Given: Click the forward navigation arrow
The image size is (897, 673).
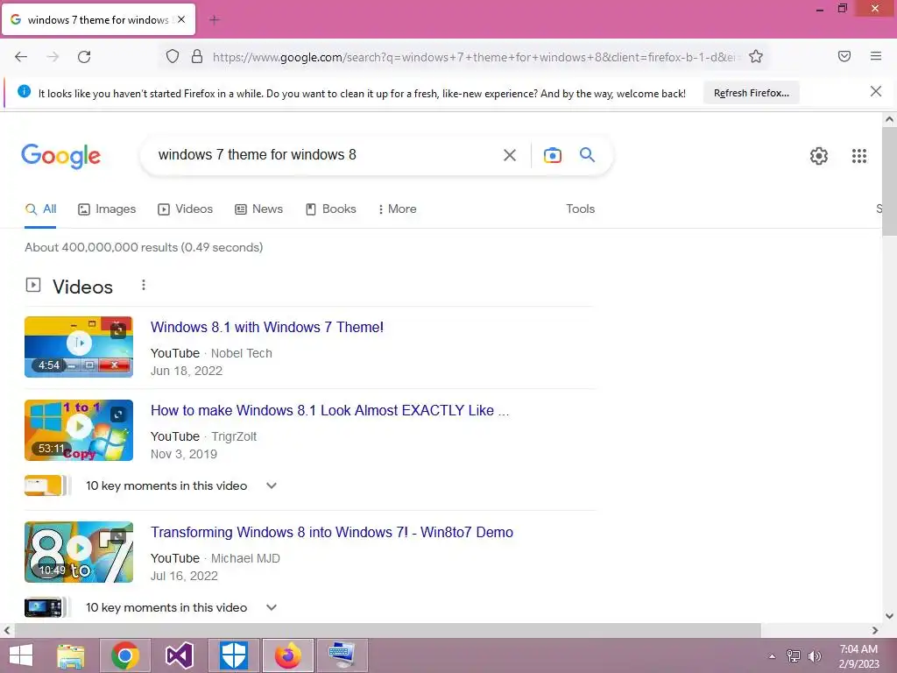Looking at the screenshot, I should [53, 57].
